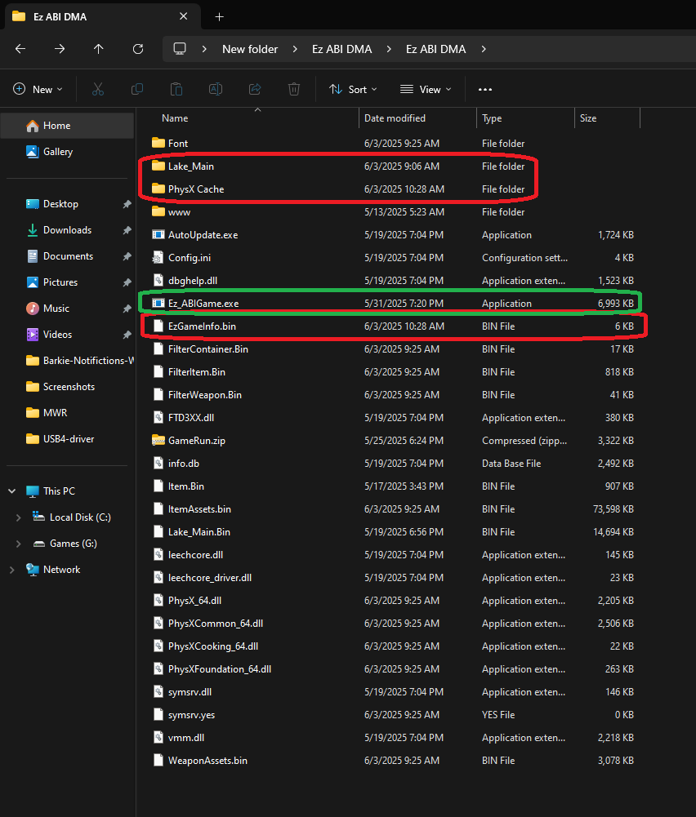Add a new tab with plus button
696x817 pixels.
coord(219,16)
